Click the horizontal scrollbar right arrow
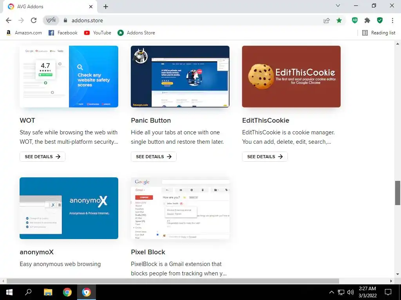The height and width of the screenshot is (300, 401). point(391,281)
